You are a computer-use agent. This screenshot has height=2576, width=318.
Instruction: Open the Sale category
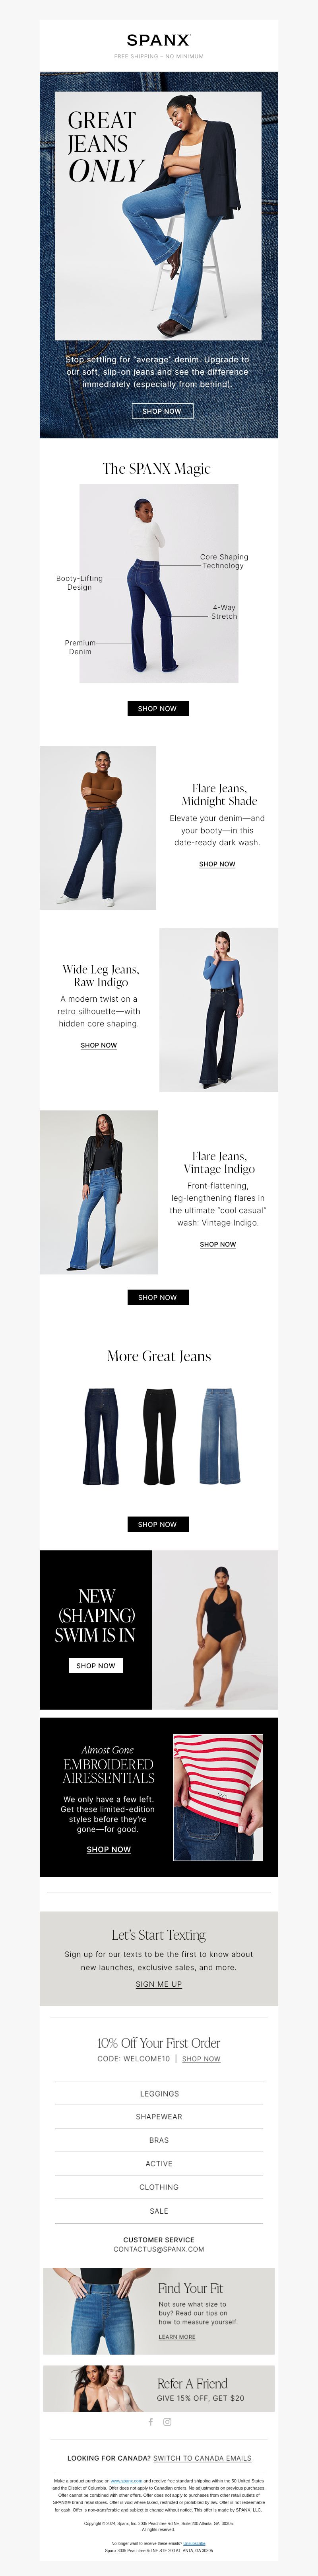click(159, 2211)
